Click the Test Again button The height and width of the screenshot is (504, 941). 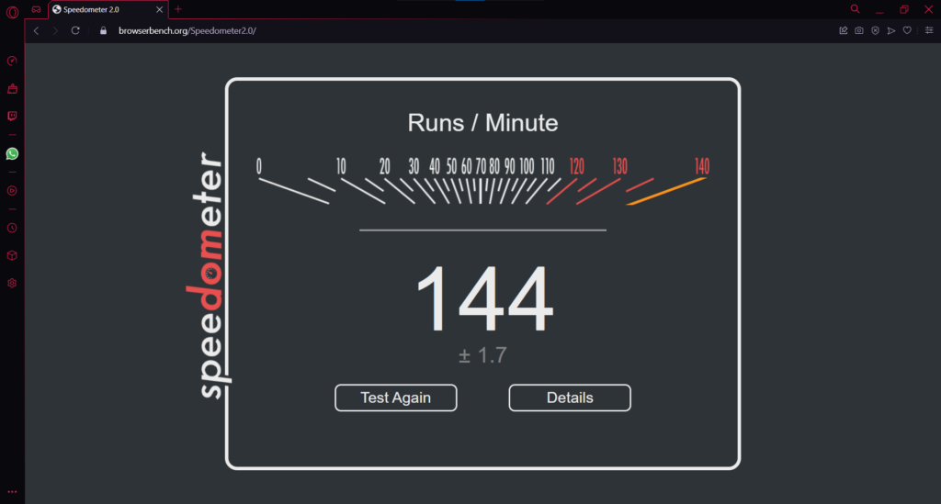[x=395, y=398]
